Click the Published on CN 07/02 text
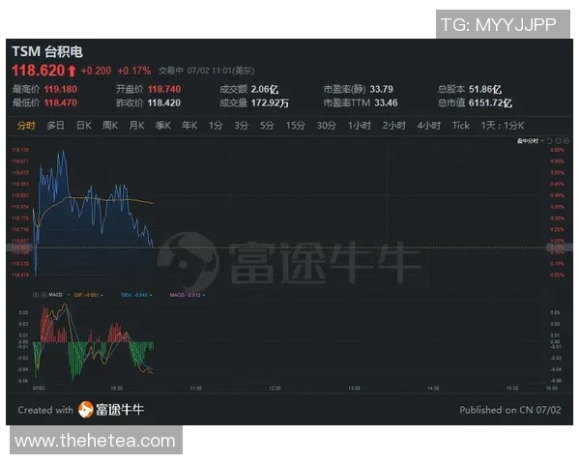Image resolution: width=580 pixels, height=464 pixels. point(510,410)
